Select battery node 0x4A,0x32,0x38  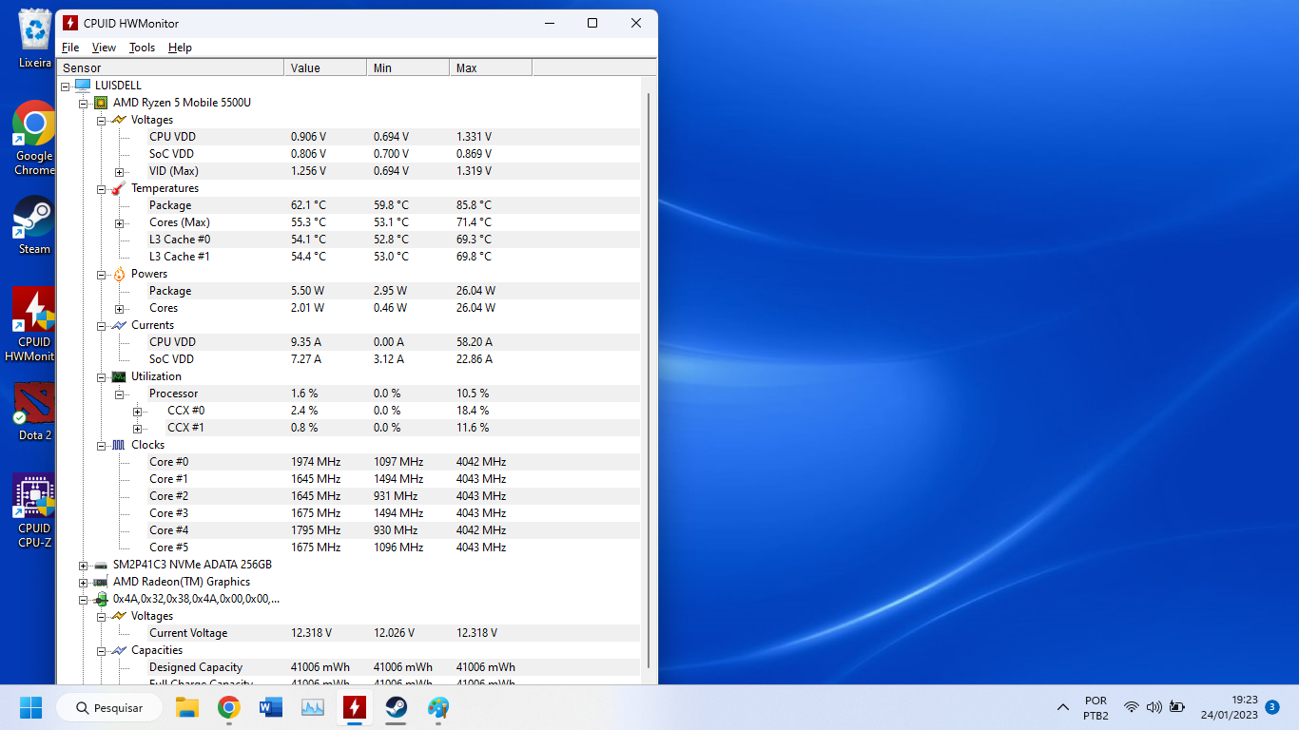point(196,599)
